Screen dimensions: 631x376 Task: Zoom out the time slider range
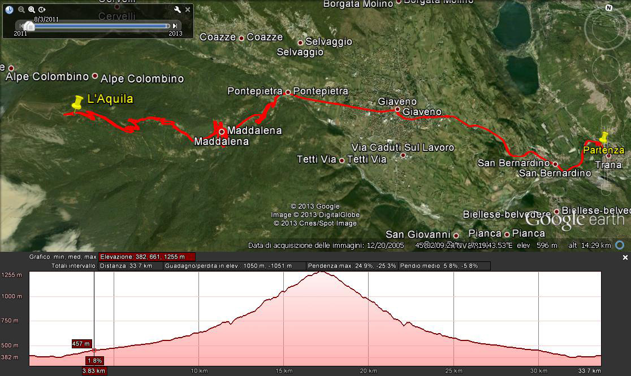tap(21, 10)
